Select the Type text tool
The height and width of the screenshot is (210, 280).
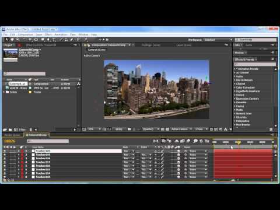point(54,40)
